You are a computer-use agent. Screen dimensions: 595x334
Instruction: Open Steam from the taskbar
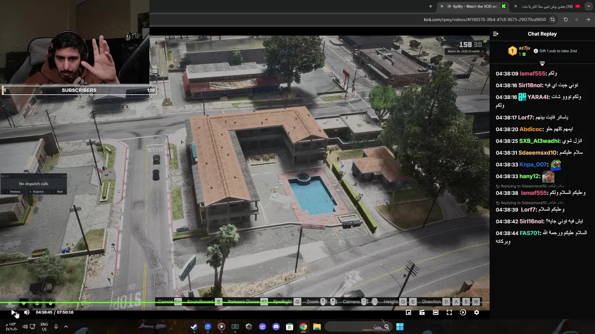[194, 327]
